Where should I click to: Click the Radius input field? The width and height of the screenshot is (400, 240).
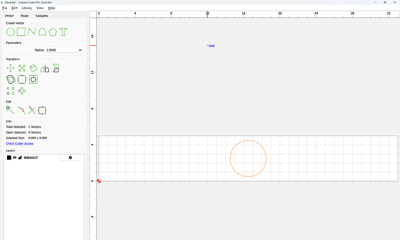point(61,50)
